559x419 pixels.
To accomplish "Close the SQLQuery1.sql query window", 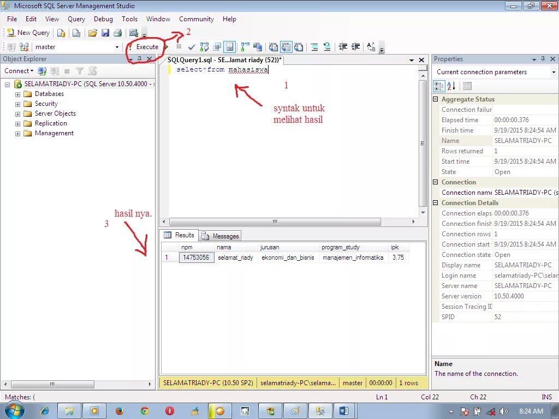I will [421, 60].
